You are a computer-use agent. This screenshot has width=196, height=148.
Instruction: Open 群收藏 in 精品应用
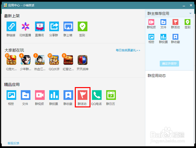[68, 95]
